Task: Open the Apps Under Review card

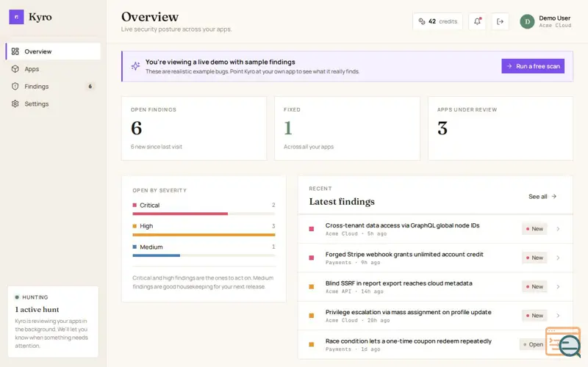Action: click(x=501, y=128)
